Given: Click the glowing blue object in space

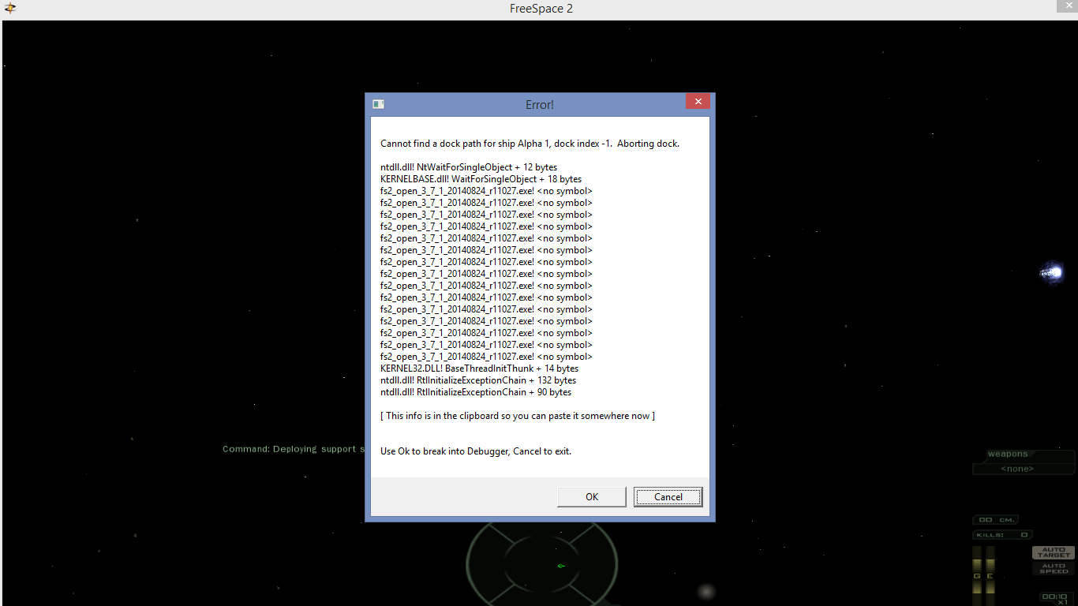Looking at the screenshot, I should (x=1052, y=273).
